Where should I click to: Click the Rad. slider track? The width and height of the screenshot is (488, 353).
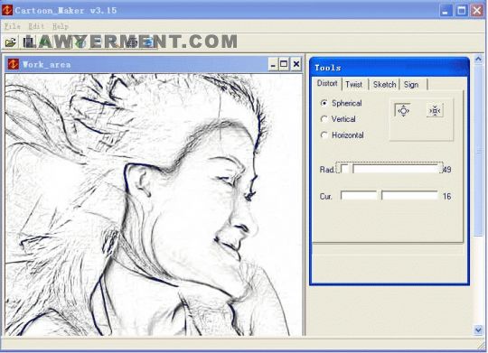click(x=389, y=169)
